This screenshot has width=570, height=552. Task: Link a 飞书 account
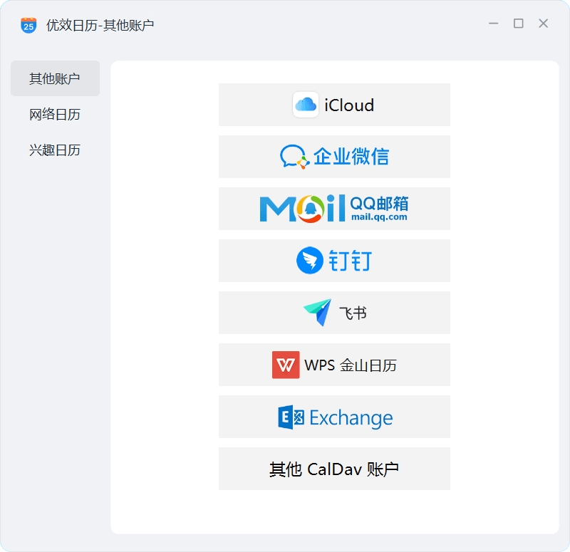point(334,313)
